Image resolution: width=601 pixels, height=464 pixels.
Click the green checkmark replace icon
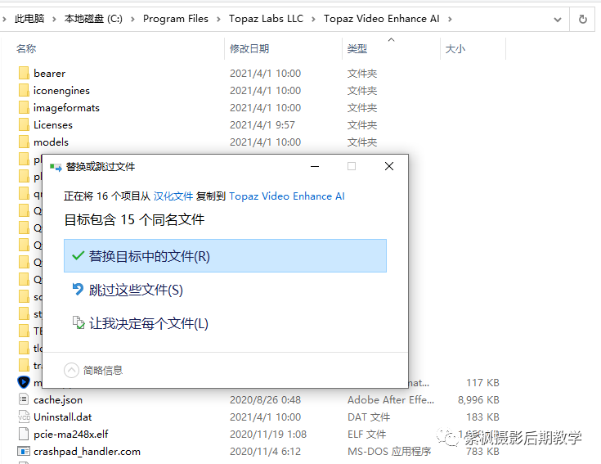[x=78, y=256]
